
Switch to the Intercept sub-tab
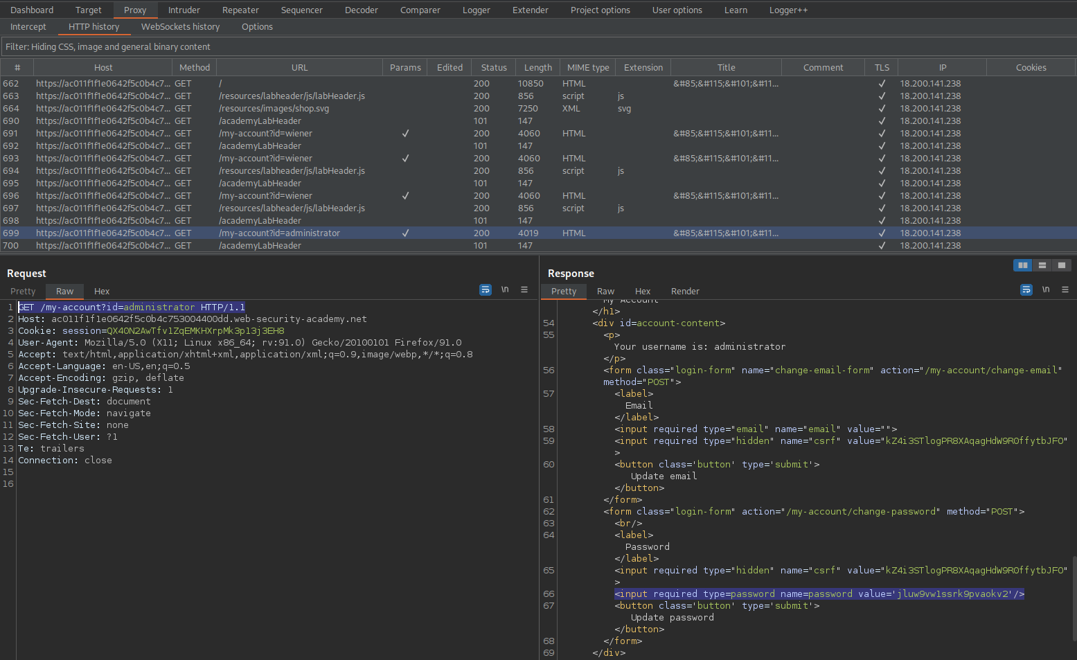coord(28,26)
